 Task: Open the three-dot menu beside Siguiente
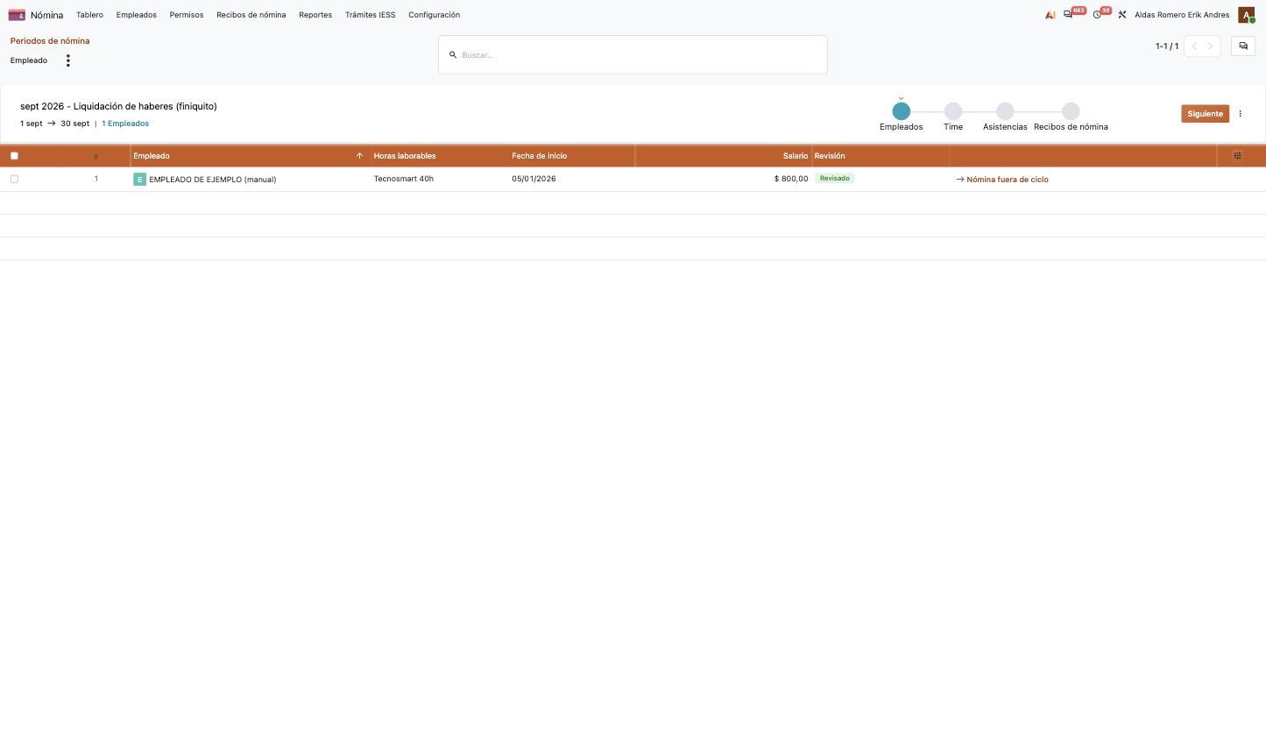tap(1240, 114)
